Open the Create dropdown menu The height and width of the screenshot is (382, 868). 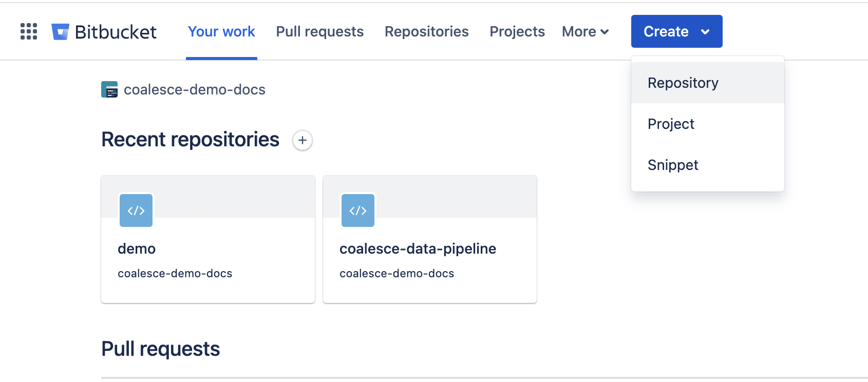[676, 31]
